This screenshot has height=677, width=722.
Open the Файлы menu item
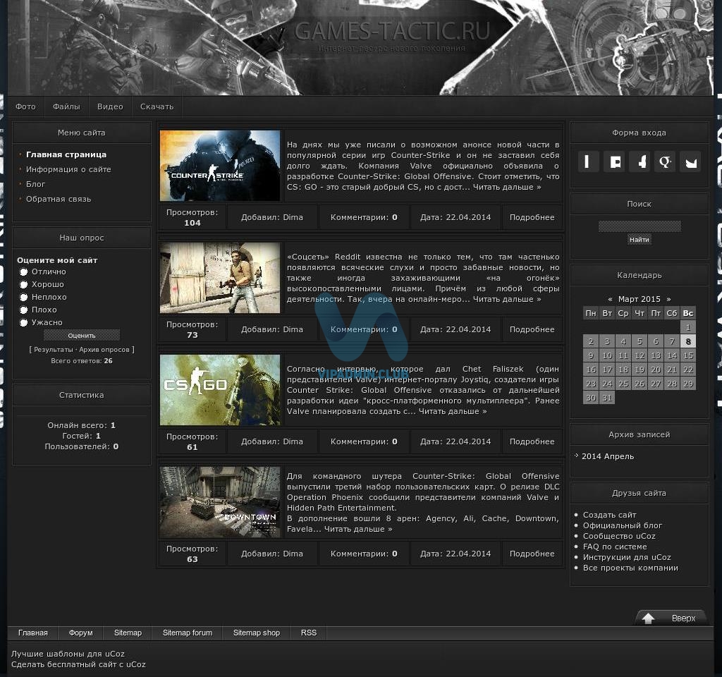pos(66,106)
